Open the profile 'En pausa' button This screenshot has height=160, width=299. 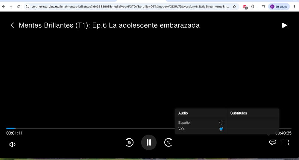(279, 6)
